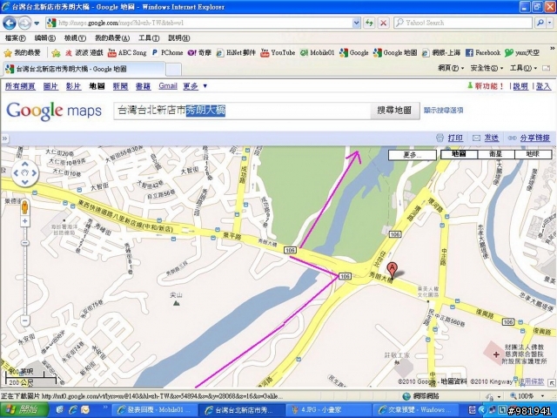
Task: Select the 台灣台北新店市秀朗大橋 browser tab
Action: pyautogui.click(x=84, y=69)
